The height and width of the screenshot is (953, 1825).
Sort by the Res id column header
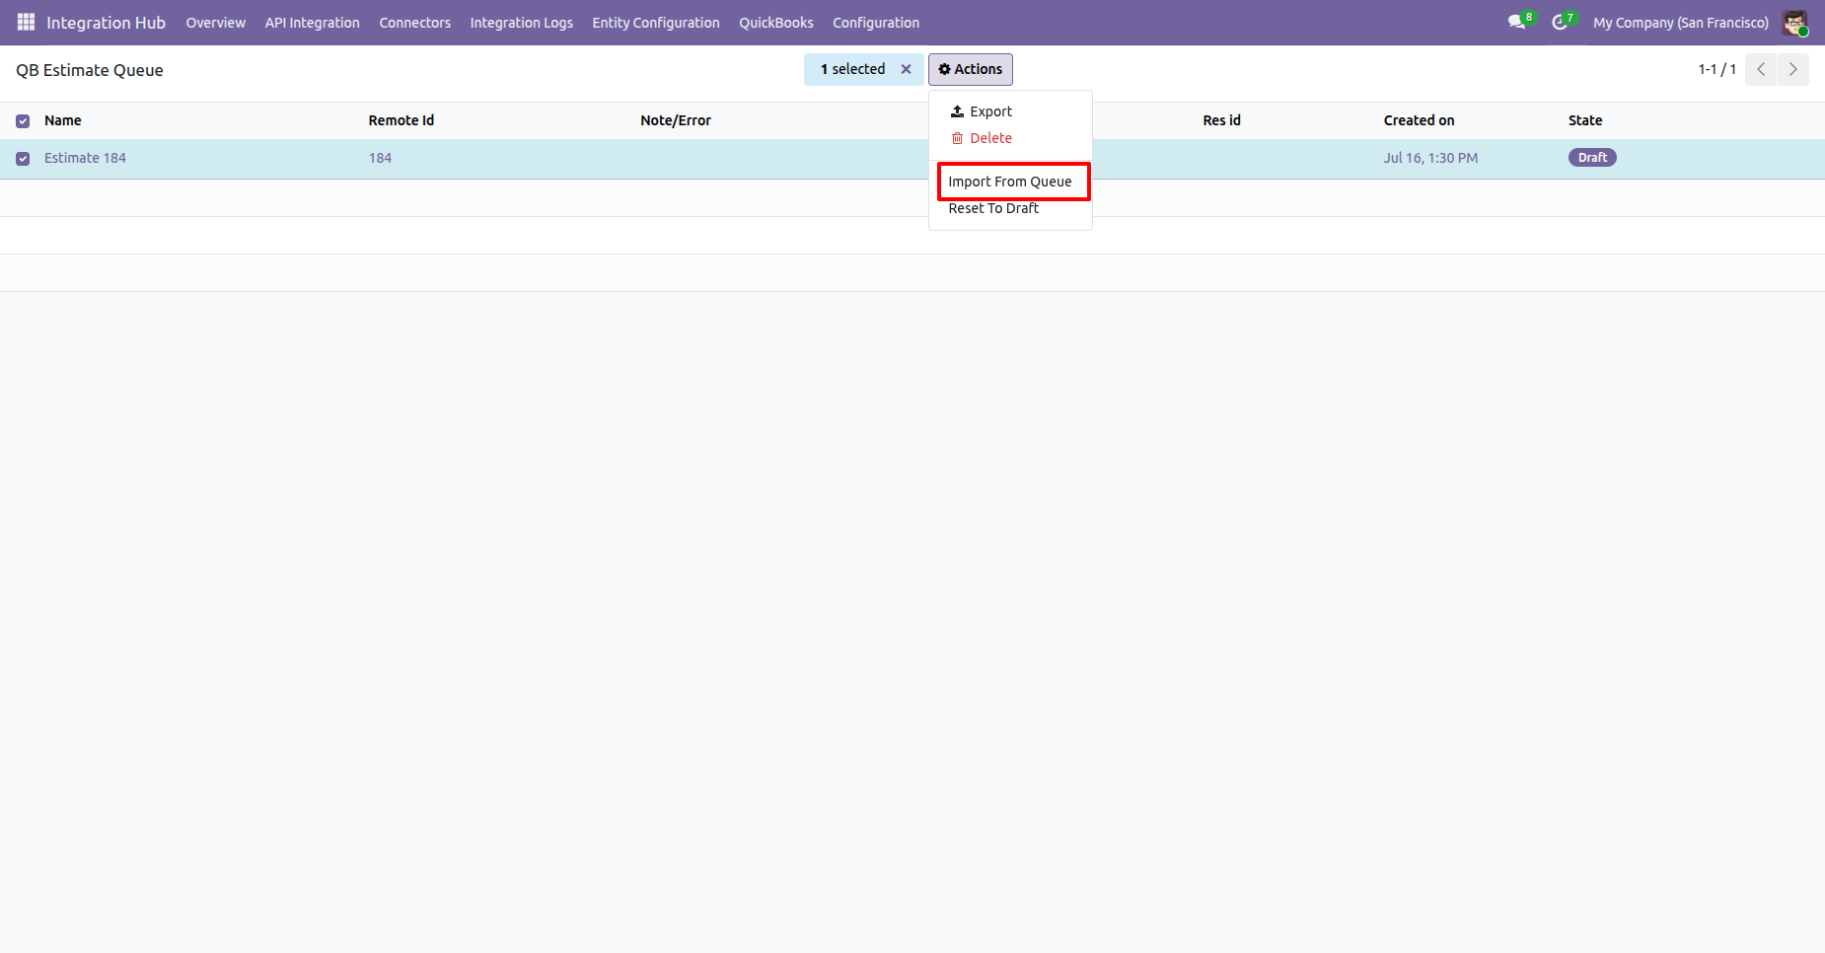[1221, 120]
